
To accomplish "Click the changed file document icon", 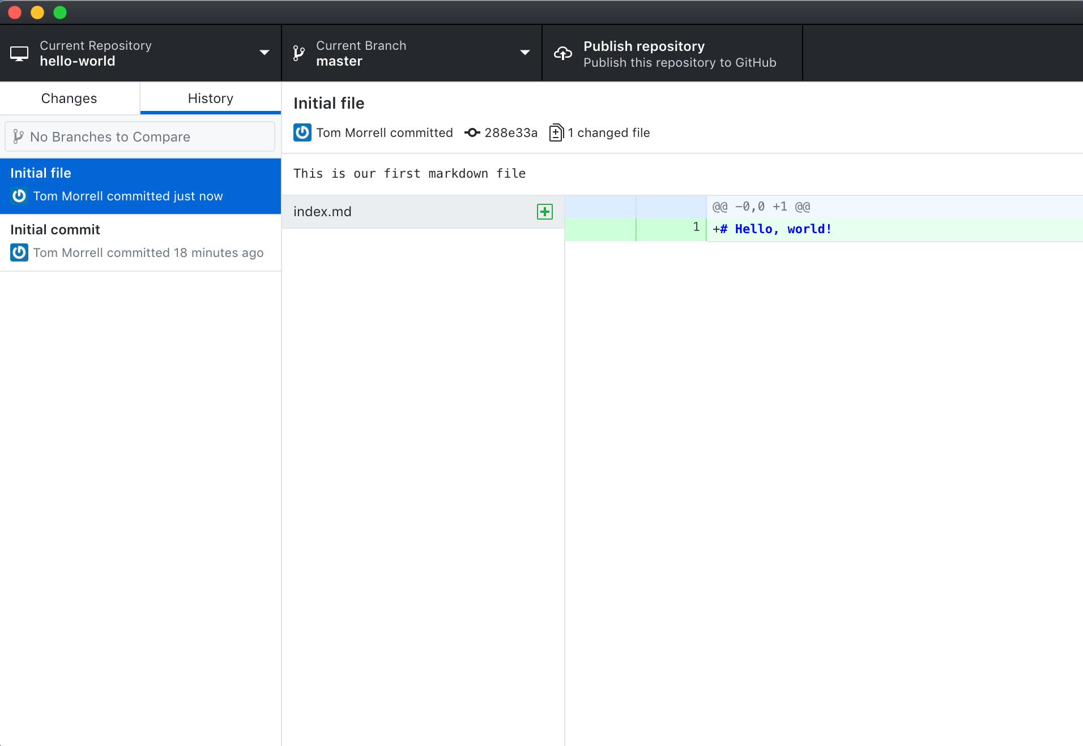I will coord(556,132).
